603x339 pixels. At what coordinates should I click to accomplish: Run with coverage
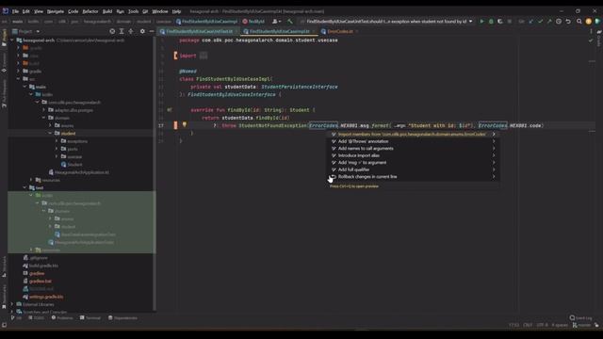pyautogui.click(x=500, y=22)
